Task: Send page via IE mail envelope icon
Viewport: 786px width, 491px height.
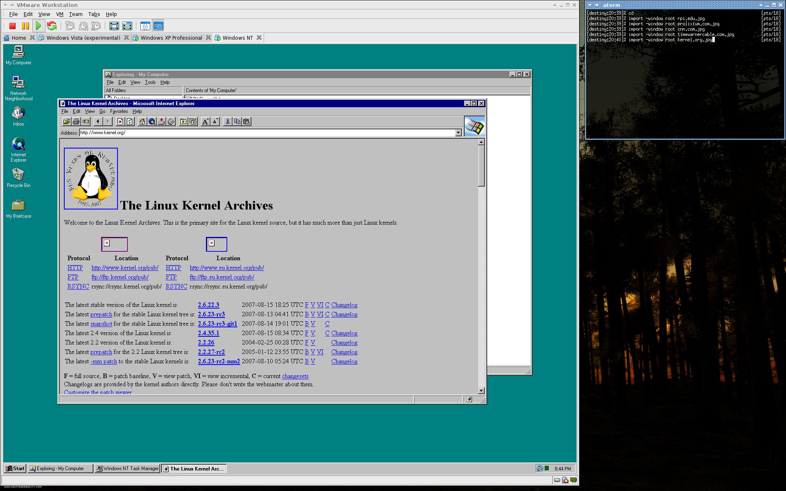Action: click(x=86, y=122)
